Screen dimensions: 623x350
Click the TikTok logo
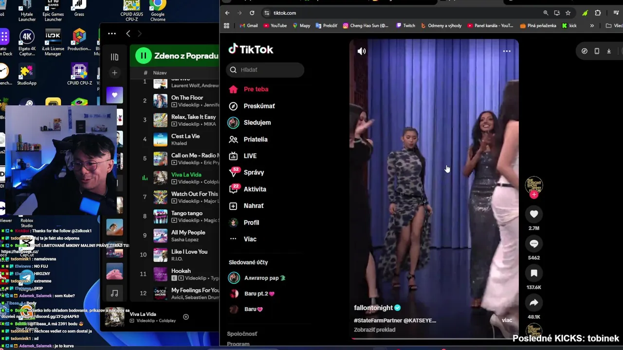(x=251, y=49)
